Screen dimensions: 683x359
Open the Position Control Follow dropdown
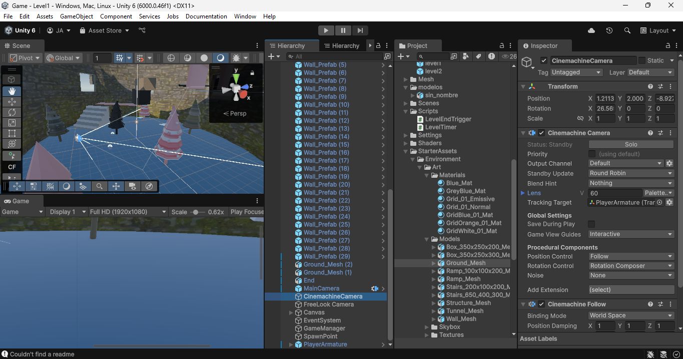631,256
